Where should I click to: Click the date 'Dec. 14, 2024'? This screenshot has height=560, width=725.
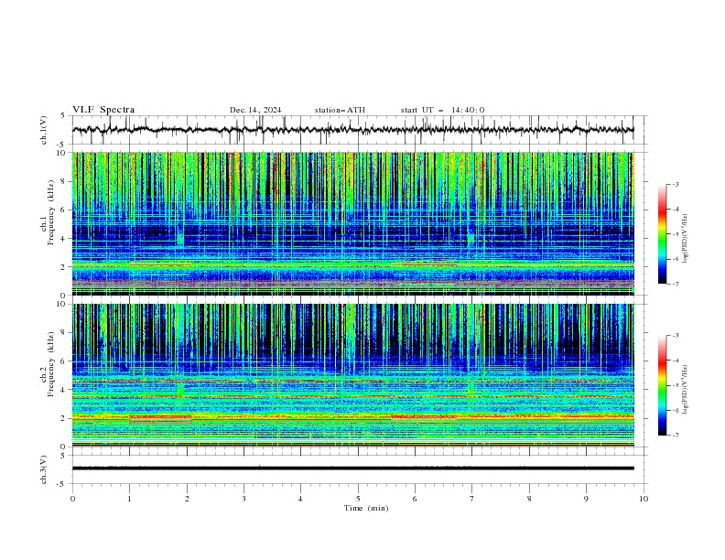pos(255,110)
